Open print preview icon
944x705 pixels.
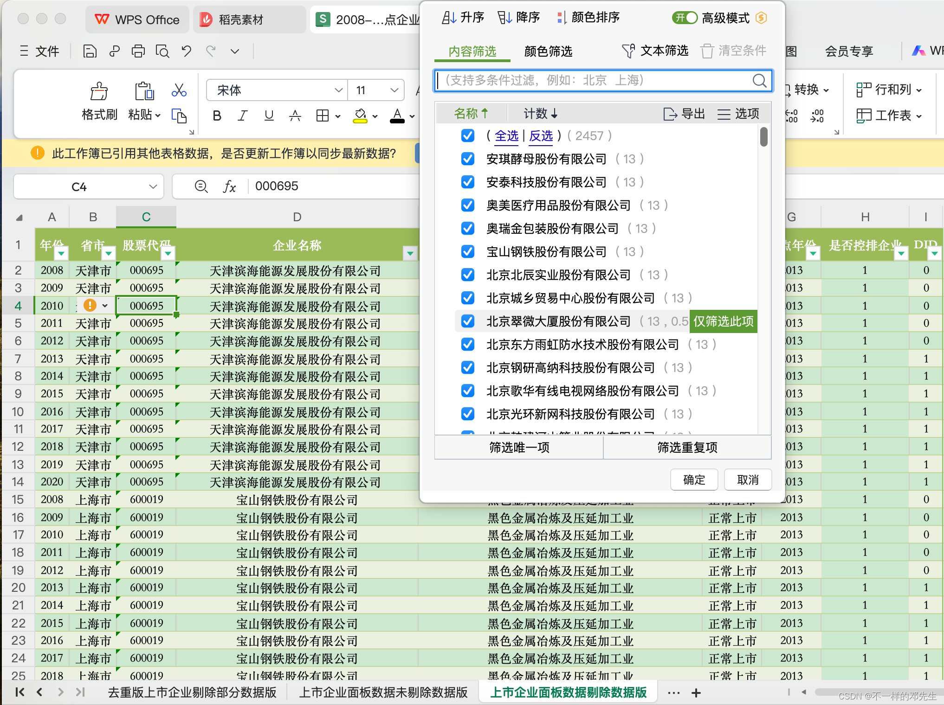click(x=162, y=51)
